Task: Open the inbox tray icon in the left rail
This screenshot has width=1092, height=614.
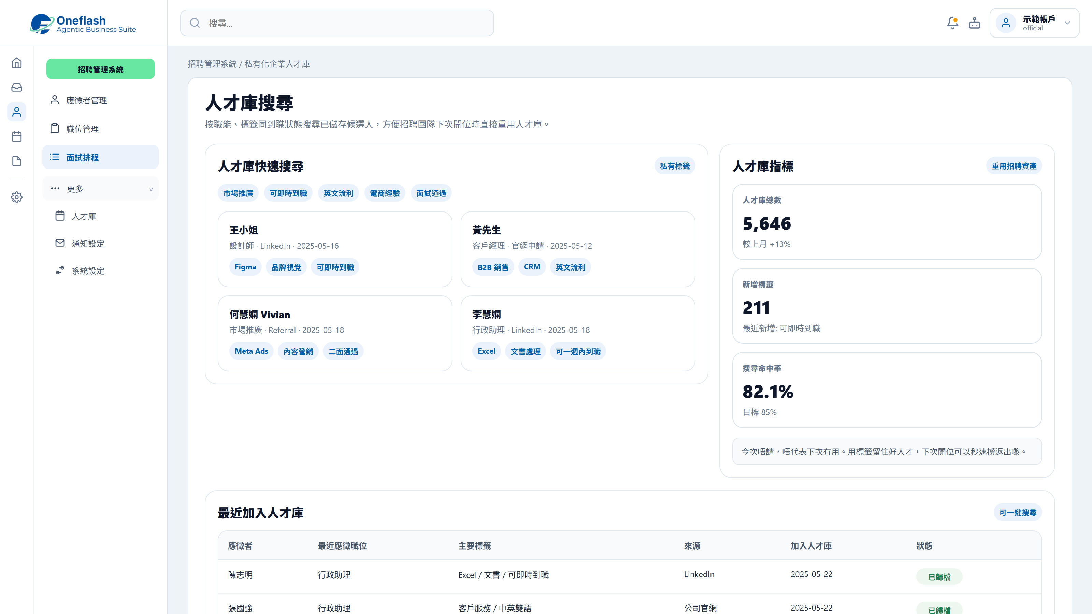Action: click(16, 87)
